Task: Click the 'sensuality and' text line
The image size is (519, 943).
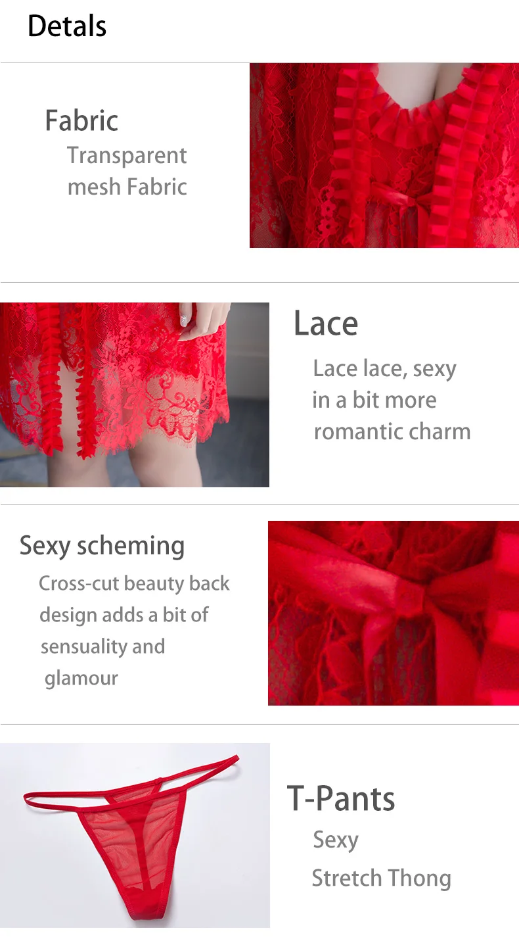Action: click(x=102, y=646)
